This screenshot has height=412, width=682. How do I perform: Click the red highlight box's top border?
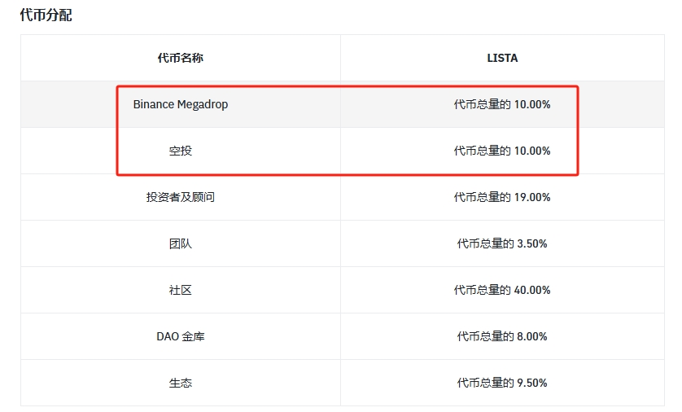point(347,86)
